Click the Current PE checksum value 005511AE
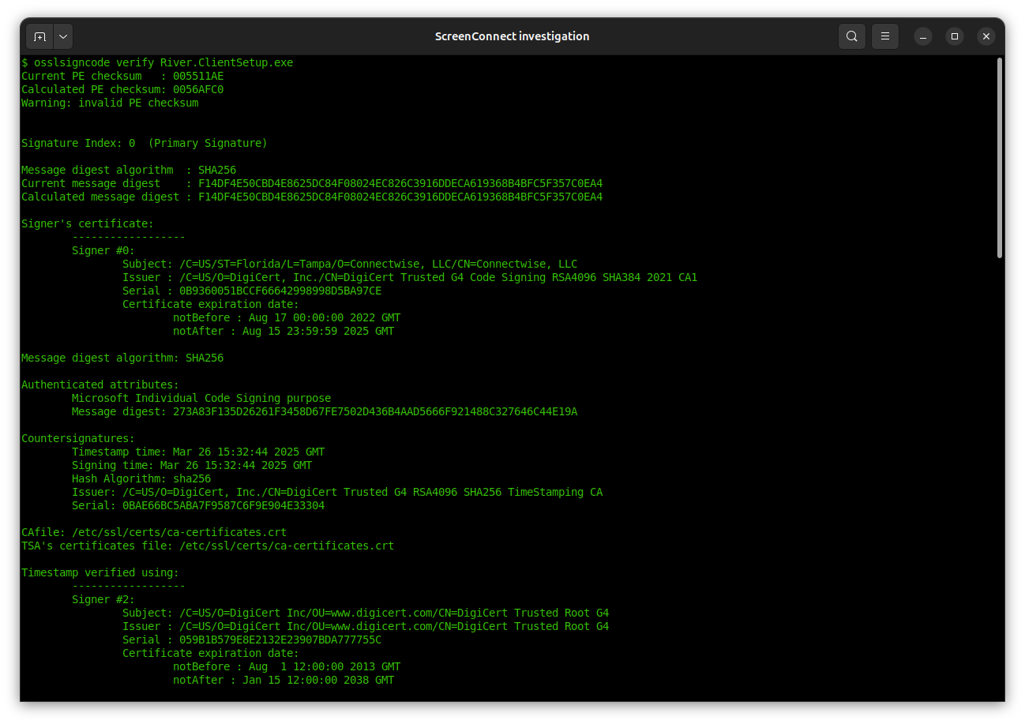The height and width of the screenshot is (724, 1025). pos(198,76)
